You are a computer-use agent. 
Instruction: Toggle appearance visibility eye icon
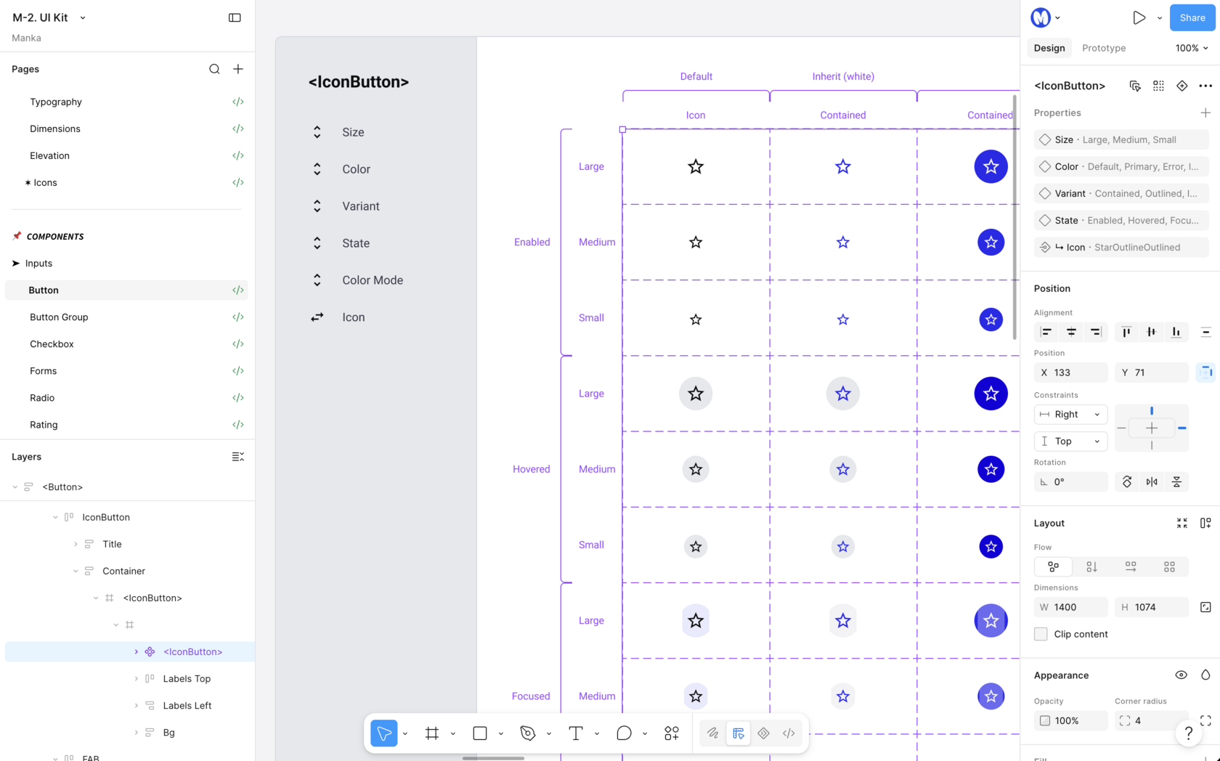click(x=1182, y=675)
